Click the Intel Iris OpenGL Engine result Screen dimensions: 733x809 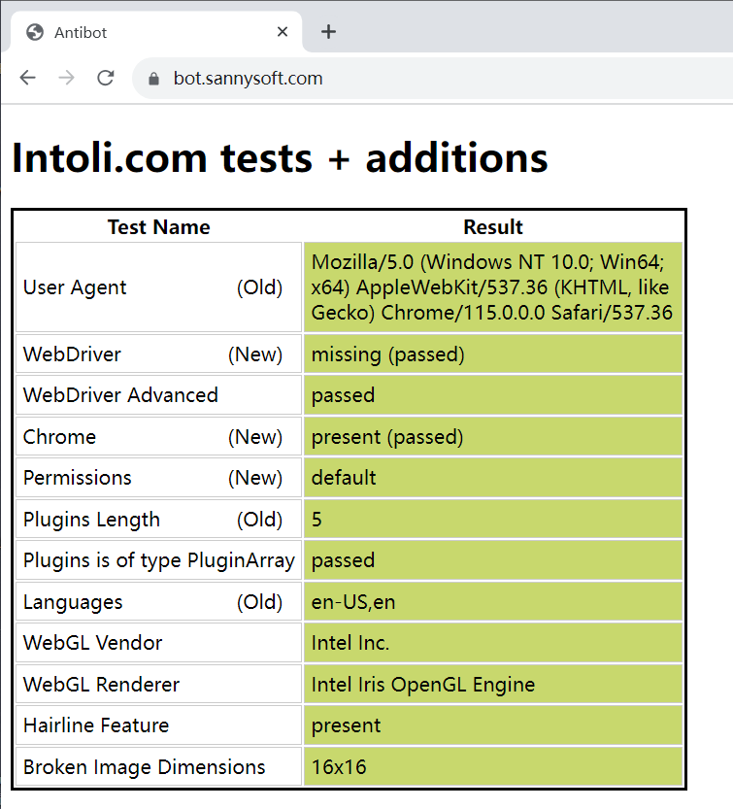point(423,685)
